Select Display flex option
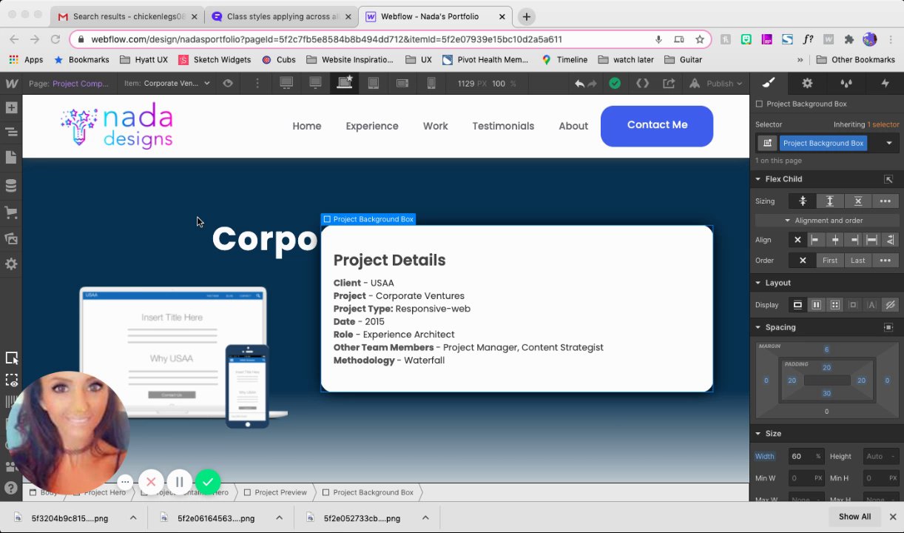Viewport: 904px width, 533px height. (816, 305)
